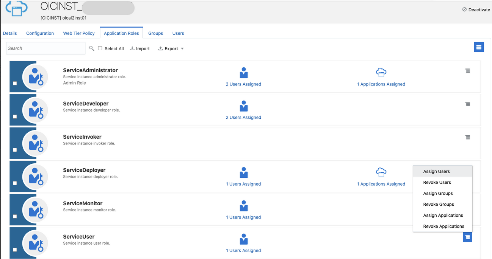
Task: Open ServiceUser's 1 Users Assigned link
Action: (243, 251)
